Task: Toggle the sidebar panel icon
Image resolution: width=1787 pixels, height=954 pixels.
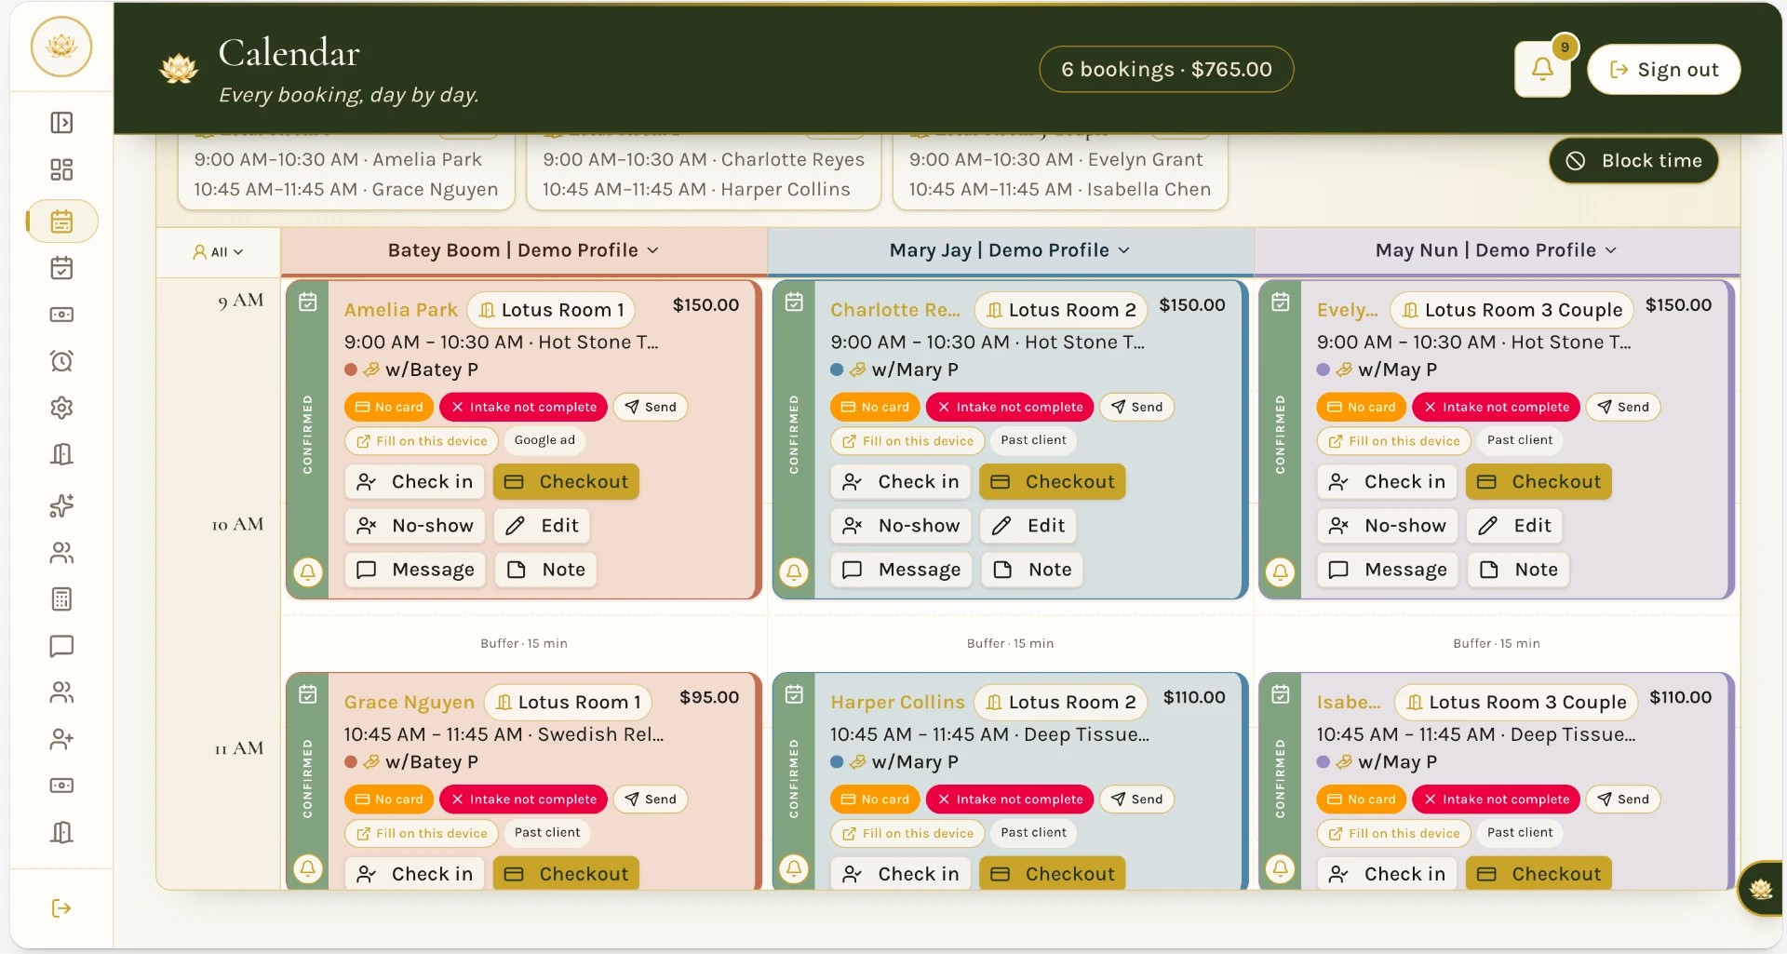Action: (61, 123)
